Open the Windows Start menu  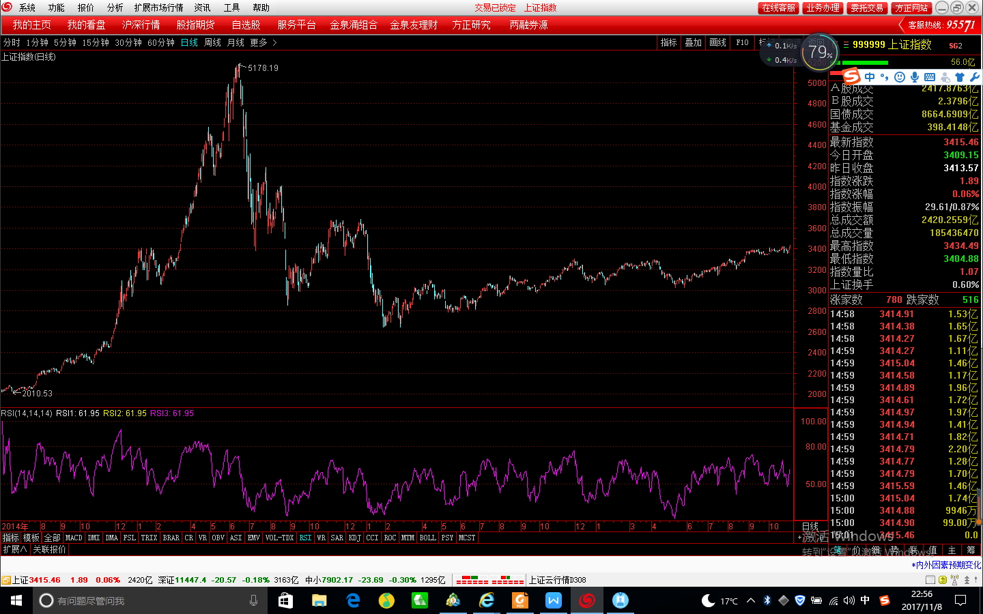tap(16, 600)
